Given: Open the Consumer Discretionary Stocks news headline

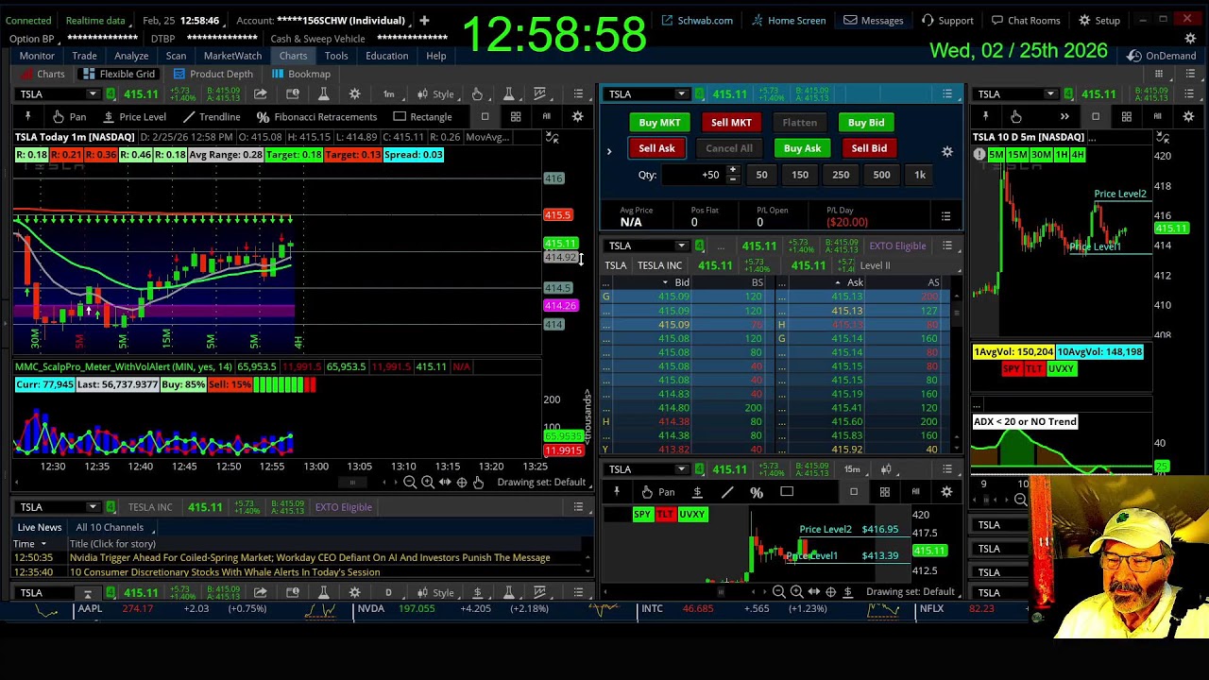Looking at the screenshot, I should (225, 572).
